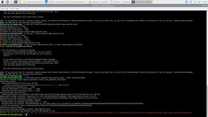The image size is (208, 117).
Task: Click the terminal vertical scrollbar thumb
Action: [x=207, y=101]
